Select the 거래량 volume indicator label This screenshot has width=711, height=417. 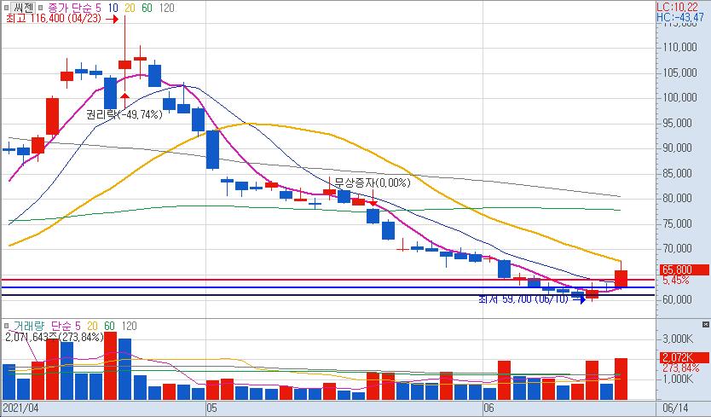tap(29, 326)
